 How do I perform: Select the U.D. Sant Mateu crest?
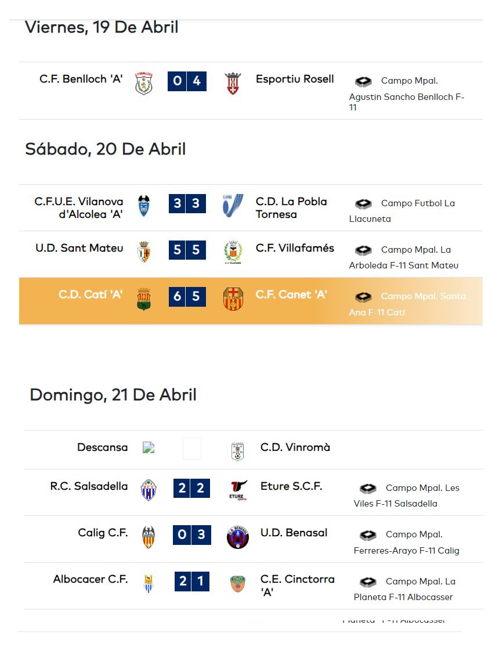tap(144, 252)
